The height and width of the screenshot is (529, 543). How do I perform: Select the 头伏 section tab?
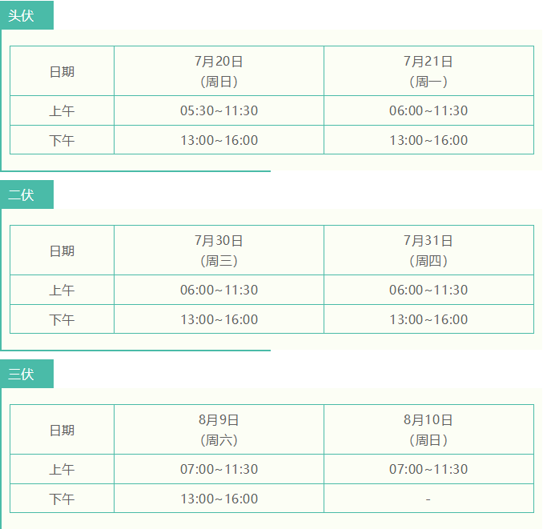26,15
